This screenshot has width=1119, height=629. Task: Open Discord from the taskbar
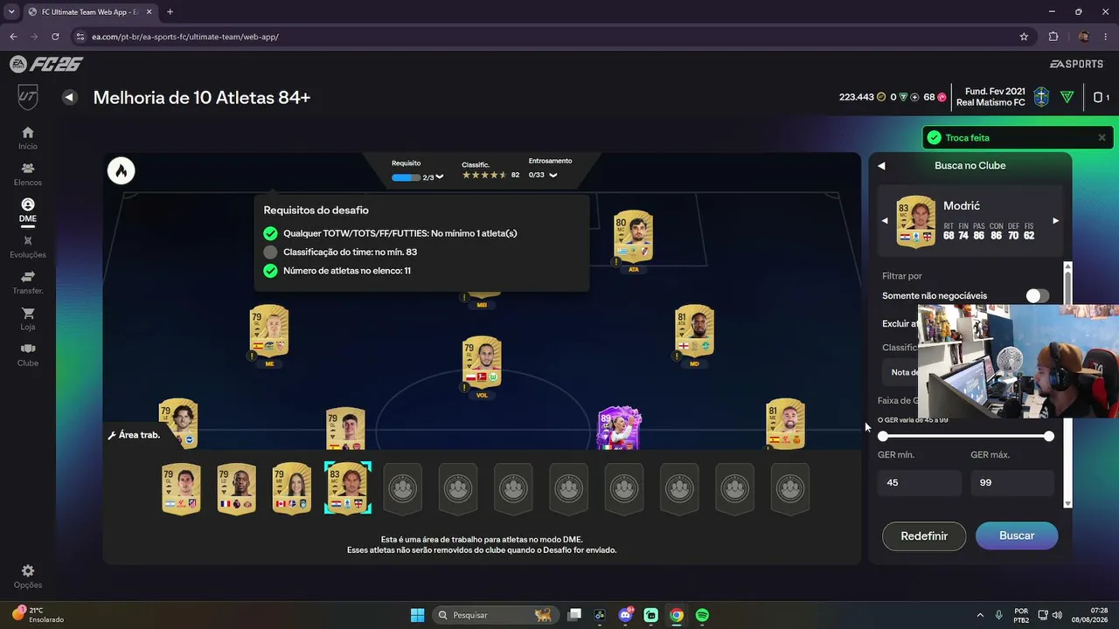pyautogui.click(x=625, y=615)
